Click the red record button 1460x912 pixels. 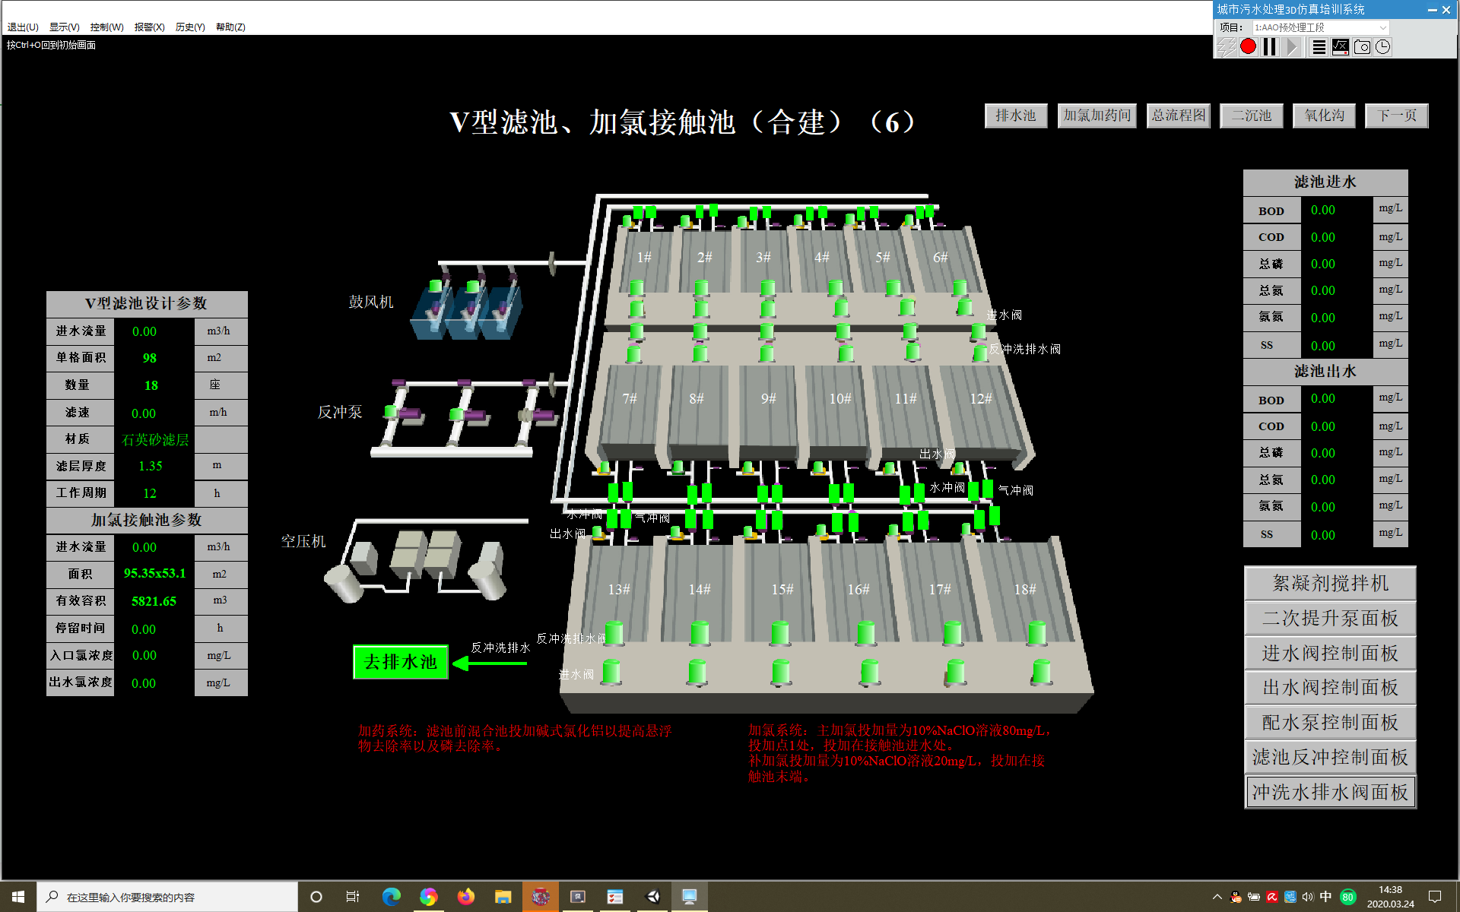(1248, 47)
